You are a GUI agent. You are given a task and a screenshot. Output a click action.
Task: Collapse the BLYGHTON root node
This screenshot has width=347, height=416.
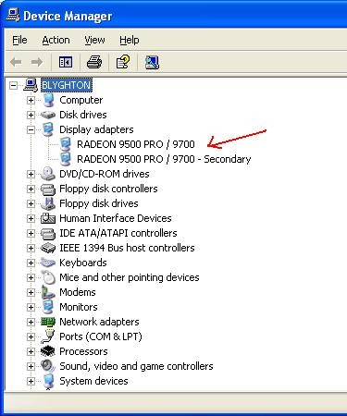(13, 85)
